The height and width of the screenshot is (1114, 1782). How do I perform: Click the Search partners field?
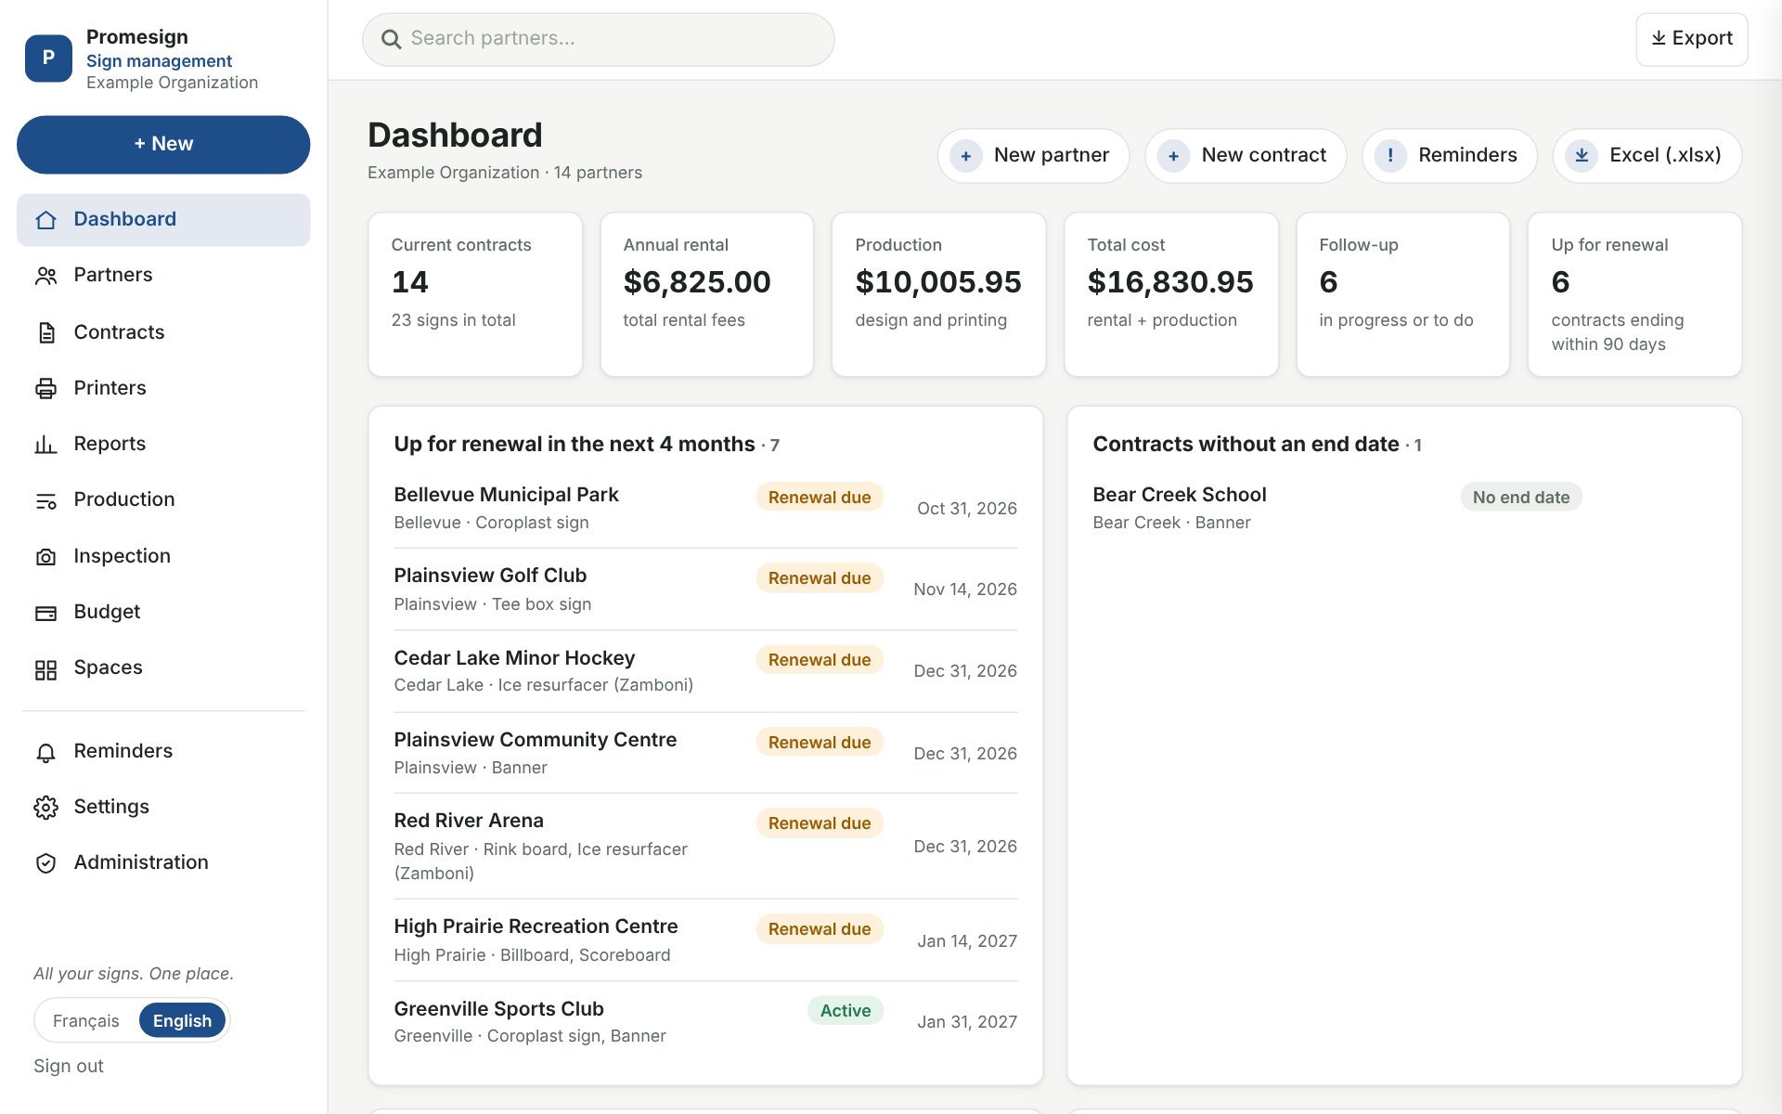[598, 39]
